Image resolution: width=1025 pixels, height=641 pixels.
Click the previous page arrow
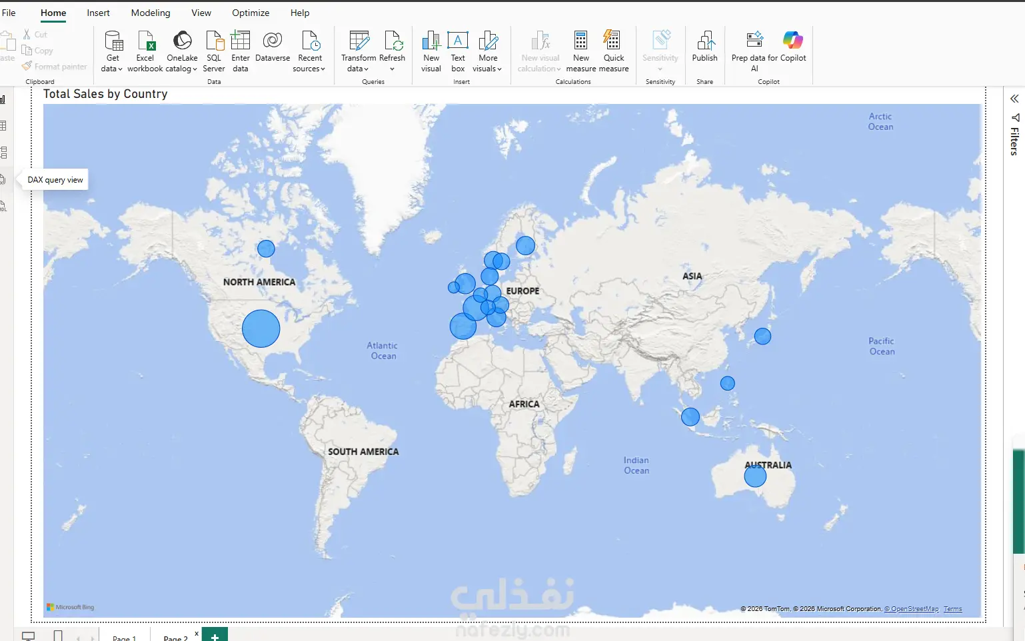coord(79,638)
